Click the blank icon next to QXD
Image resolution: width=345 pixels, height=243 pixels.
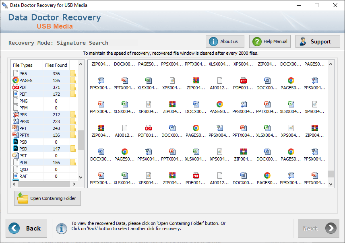click(x=16, y=169)
